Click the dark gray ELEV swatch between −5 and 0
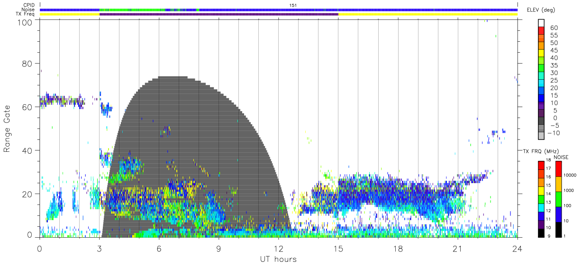Image resolution: width=582 pixels, height=269 pixels. click(x=542, y=120)
